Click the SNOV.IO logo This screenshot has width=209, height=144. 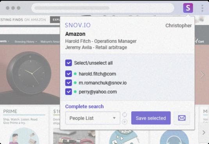click(78, 25)
